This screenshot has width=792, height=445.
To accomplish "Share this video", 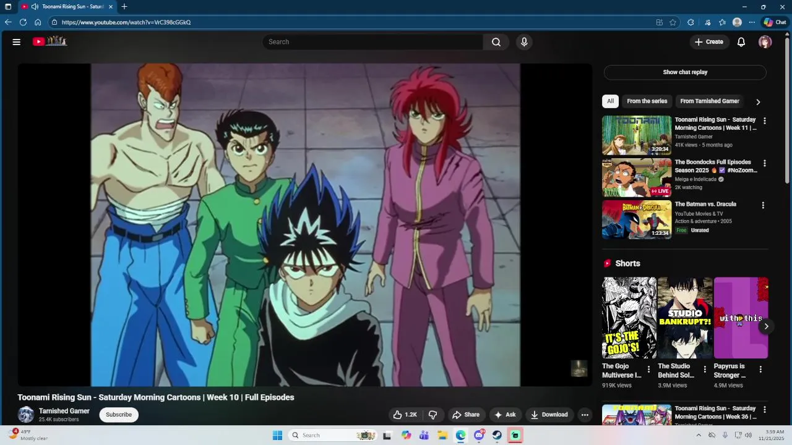I will pos(466,415).
